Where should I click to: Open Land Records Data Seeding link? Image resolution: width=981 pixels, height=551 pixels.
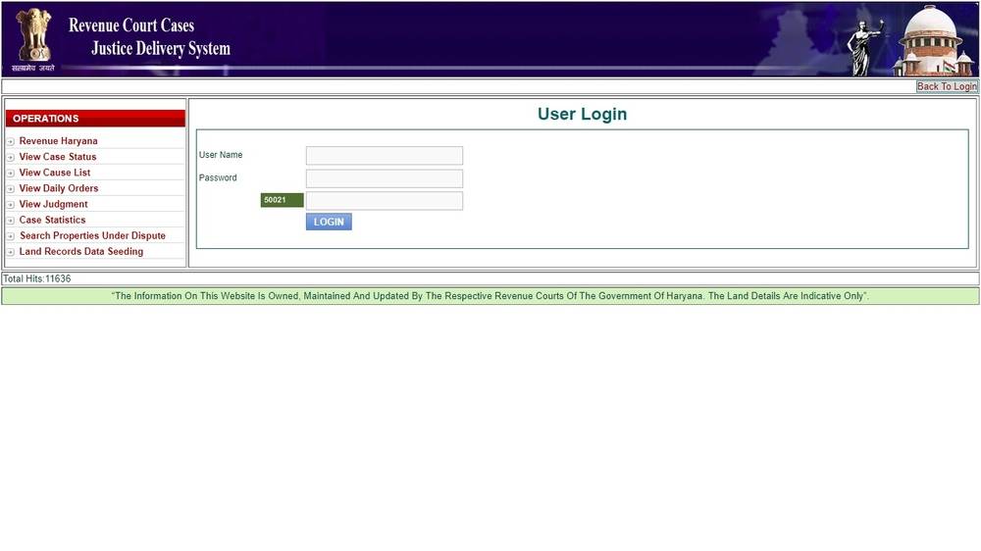(x=80, y=251)
